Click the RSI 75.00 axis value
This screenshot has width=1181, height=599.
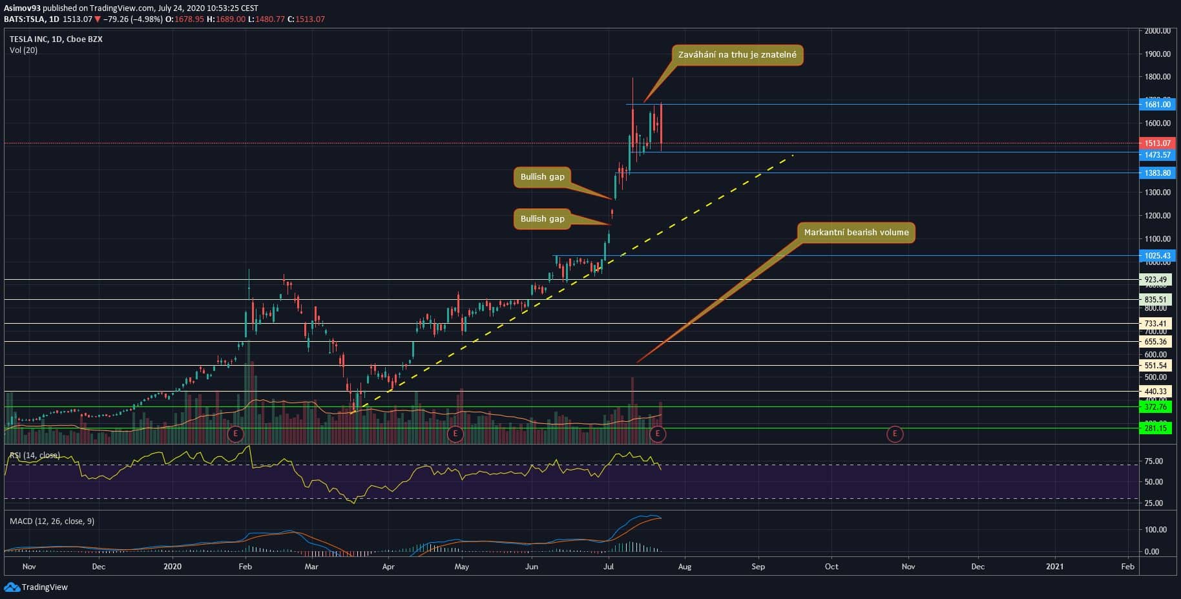[1154, 461]
